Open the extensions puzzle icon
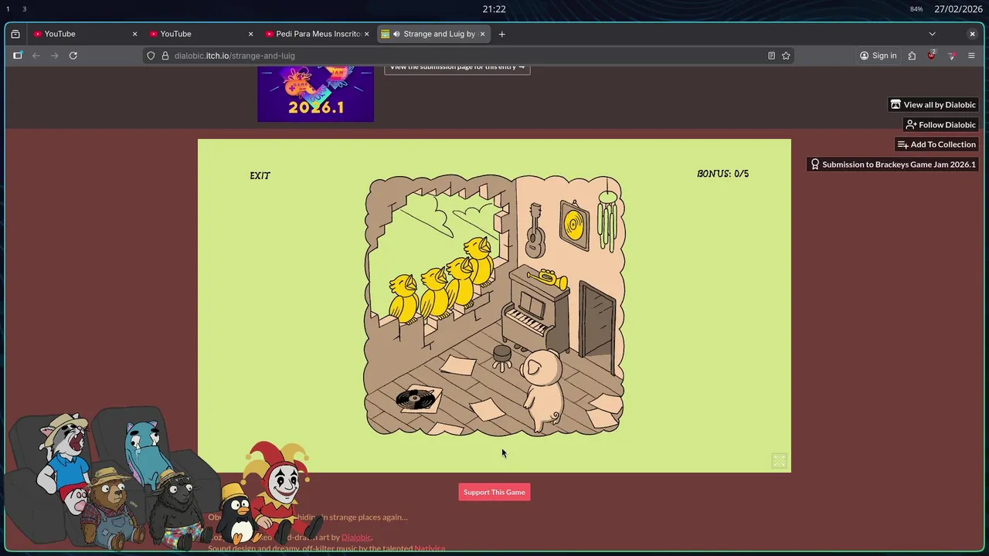 (x=912, y=56)
